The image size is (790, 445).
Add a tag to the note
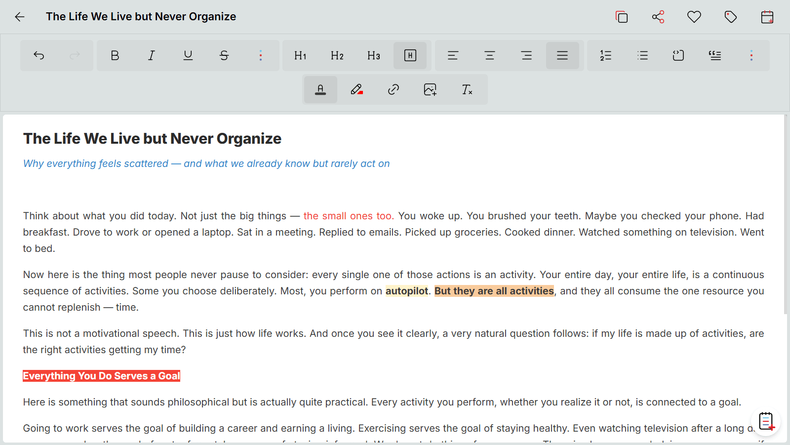coord(730,16)
